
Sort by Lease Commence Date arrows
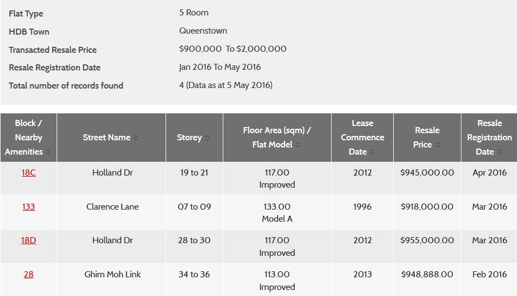point(372,152)
